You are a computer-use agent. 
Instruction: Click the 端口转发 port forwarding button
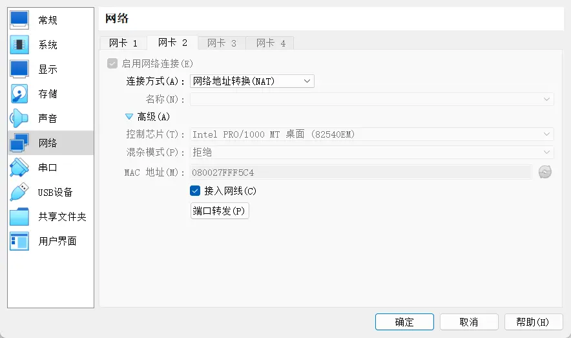(x=220, y=211)
